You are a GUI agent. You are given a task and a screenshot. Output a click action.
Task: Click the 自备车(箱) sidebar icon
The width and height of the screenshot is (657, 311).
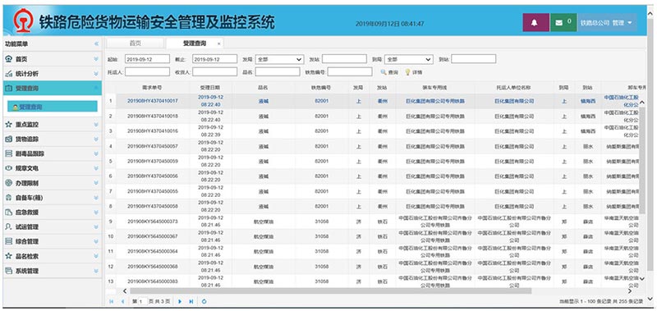8,198
